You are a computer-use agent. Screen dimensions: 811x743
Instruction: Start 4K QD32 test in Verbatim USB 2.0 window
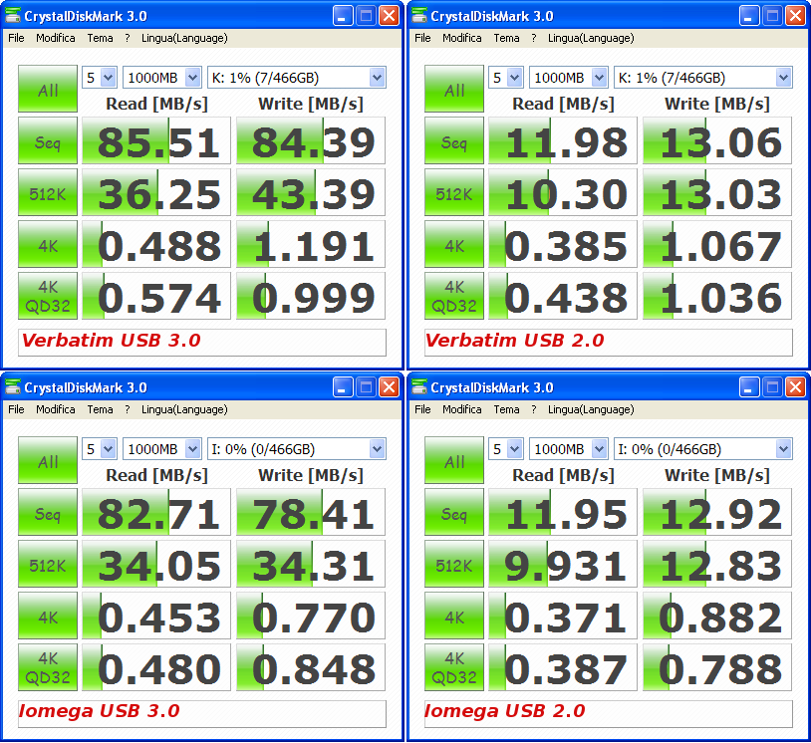coord(454,296)
